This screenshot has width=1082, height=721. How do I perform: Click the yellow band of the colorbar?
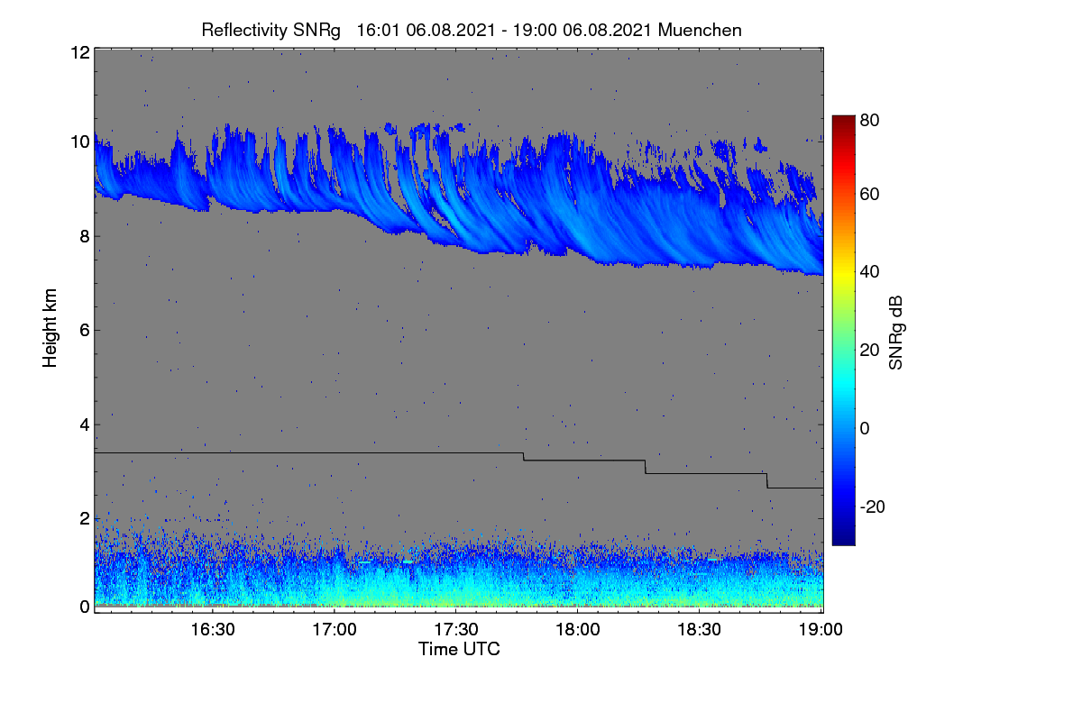coord(843,273)
